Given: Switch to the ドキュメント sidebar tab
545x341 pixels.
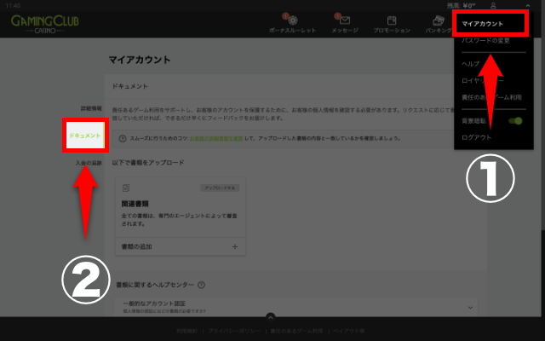Looking at the screenshot, I should point(85,136).
